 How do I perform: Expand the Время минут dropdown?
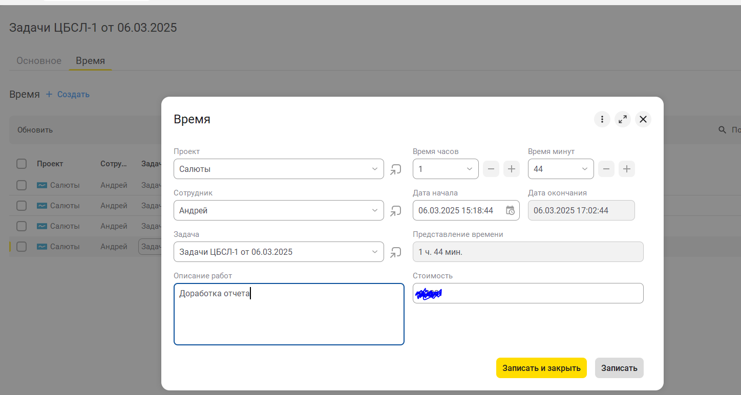pyautogui.click(x=585, y=169)
